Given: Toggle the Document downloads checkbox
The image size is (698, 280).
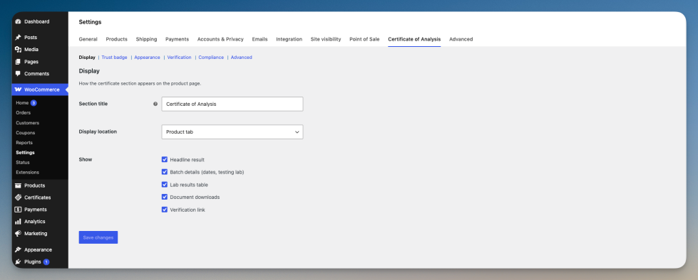Looking at the screenshot, I should click(x=165, y=197).
